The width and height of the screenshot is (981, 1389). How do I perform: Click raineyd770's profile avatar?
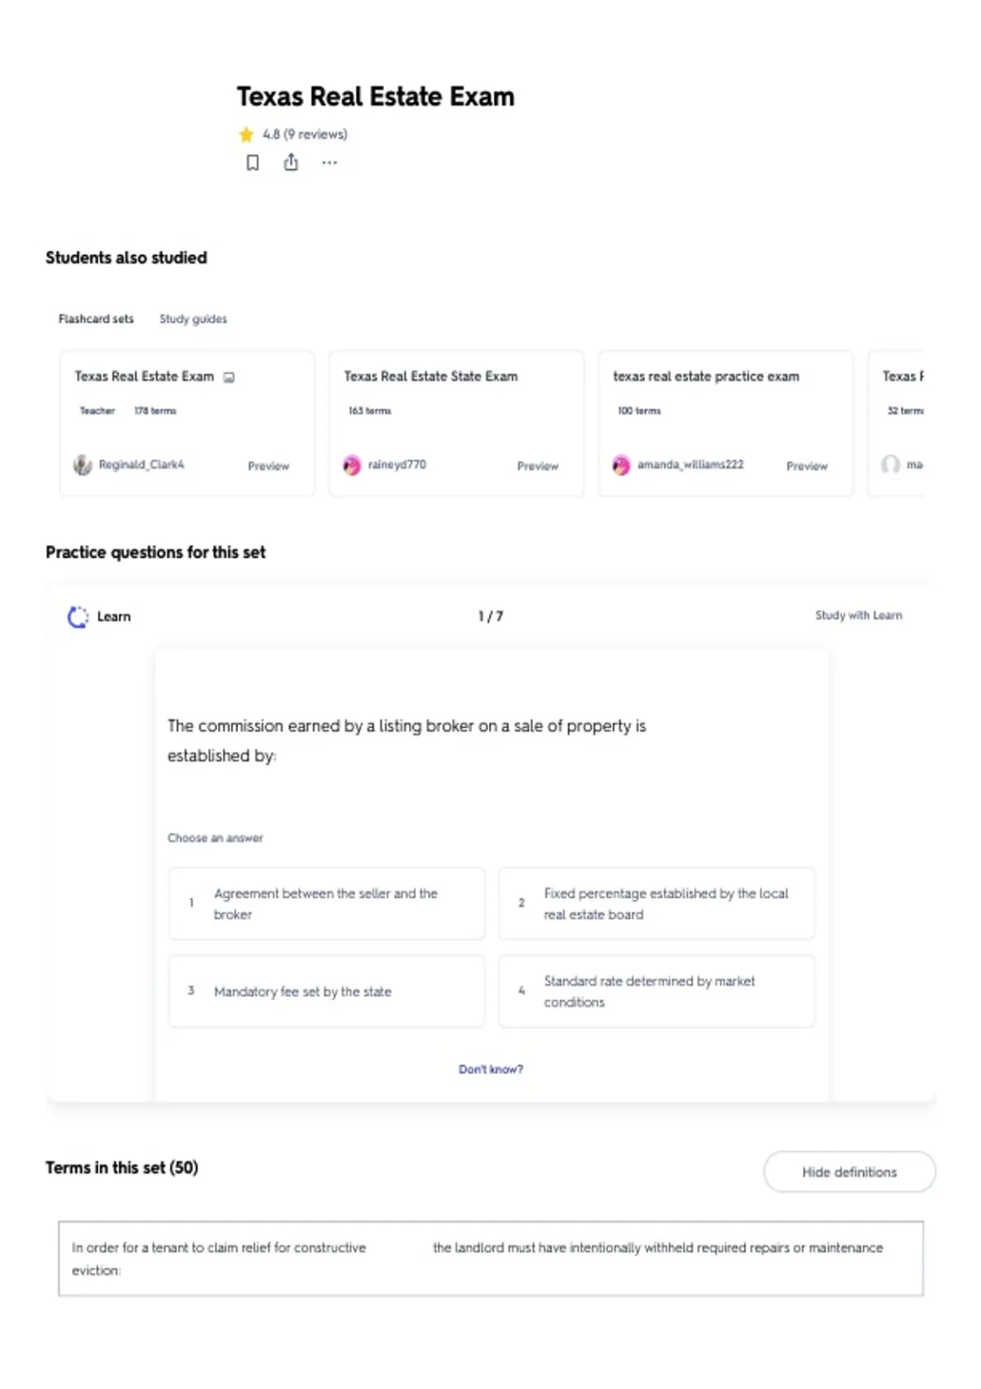352,465
